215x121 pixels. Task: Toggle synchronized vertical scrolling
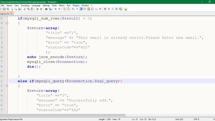pos(64,9)
